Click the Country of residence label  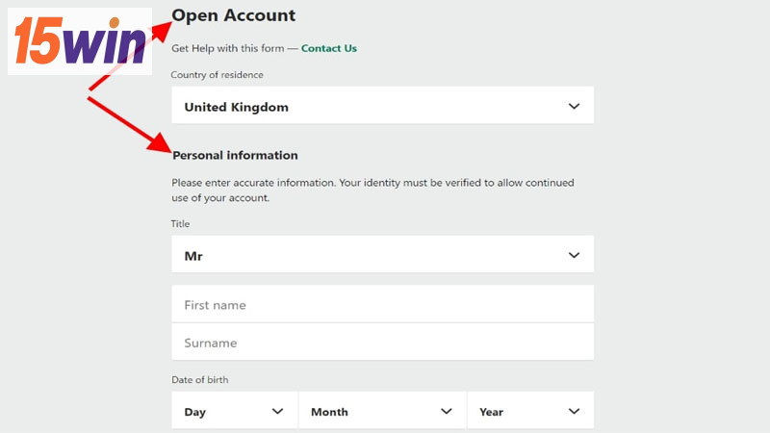tap(217, 75)
